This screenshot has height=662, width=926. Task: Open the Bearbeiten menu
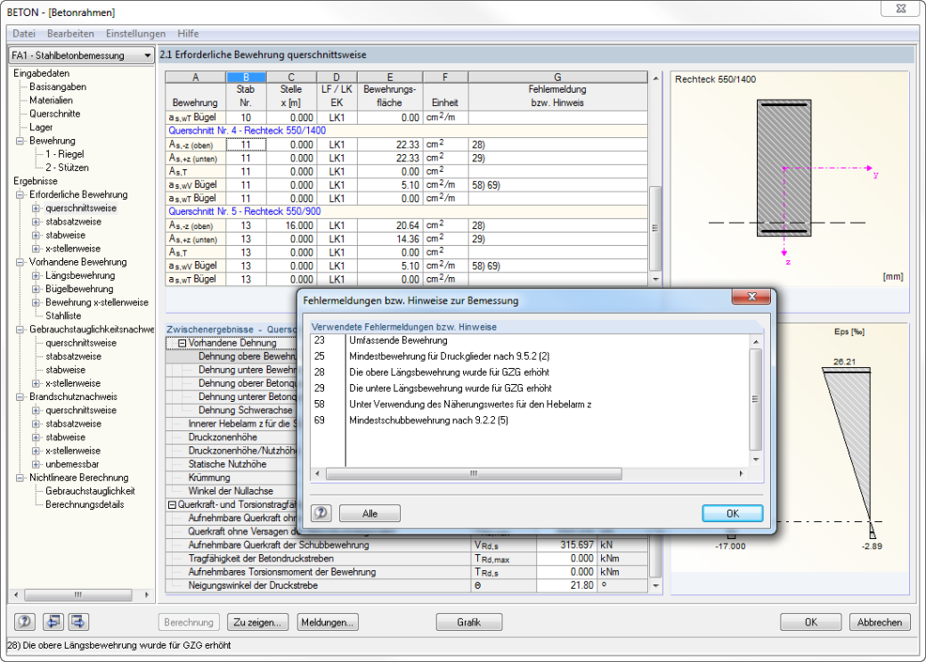tap(70, 34)
